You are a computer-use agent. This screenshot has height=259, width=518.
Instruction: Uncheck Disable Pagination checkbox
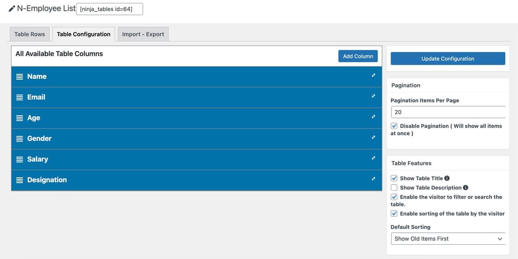pos(394,126)
